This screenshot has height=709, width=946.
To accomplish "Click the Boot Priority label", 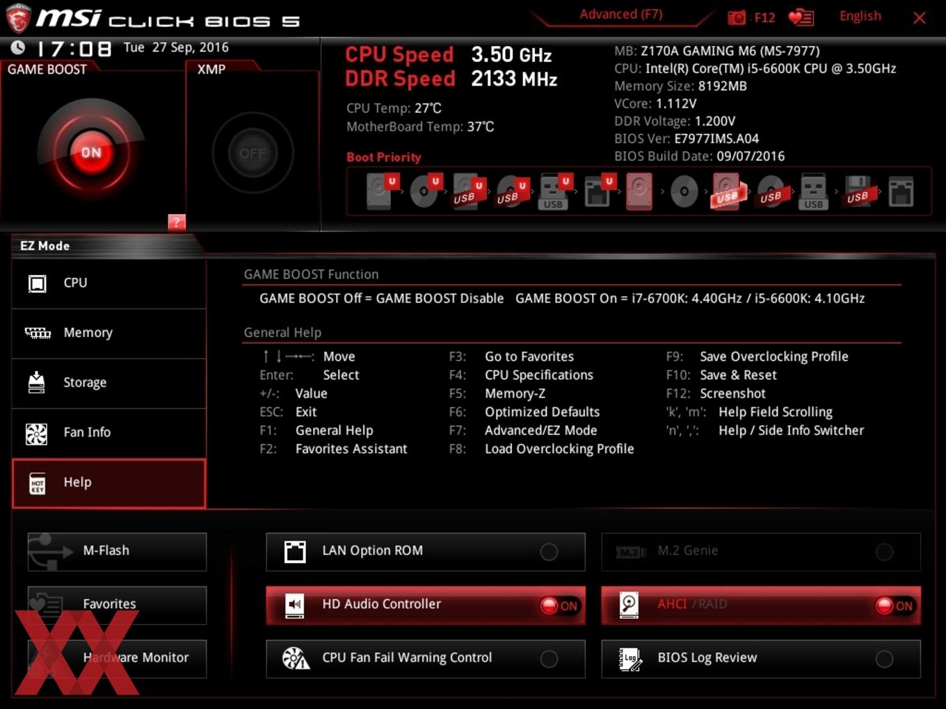I will [x=383, y=157].
